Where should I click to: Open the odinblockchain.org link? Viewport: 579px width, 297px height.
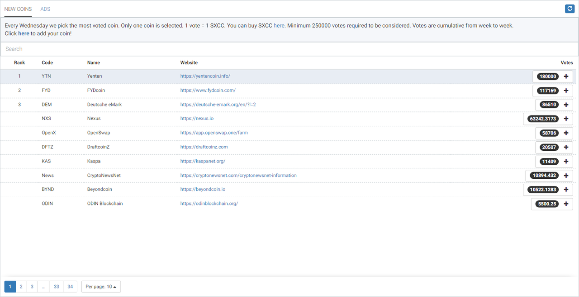tap(209, 204)
